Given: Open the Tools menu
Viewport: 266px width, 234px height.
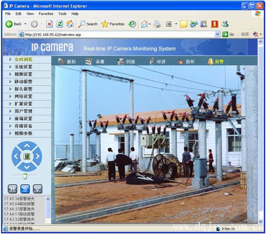Looking at the screenshot, I should (62, 14).
